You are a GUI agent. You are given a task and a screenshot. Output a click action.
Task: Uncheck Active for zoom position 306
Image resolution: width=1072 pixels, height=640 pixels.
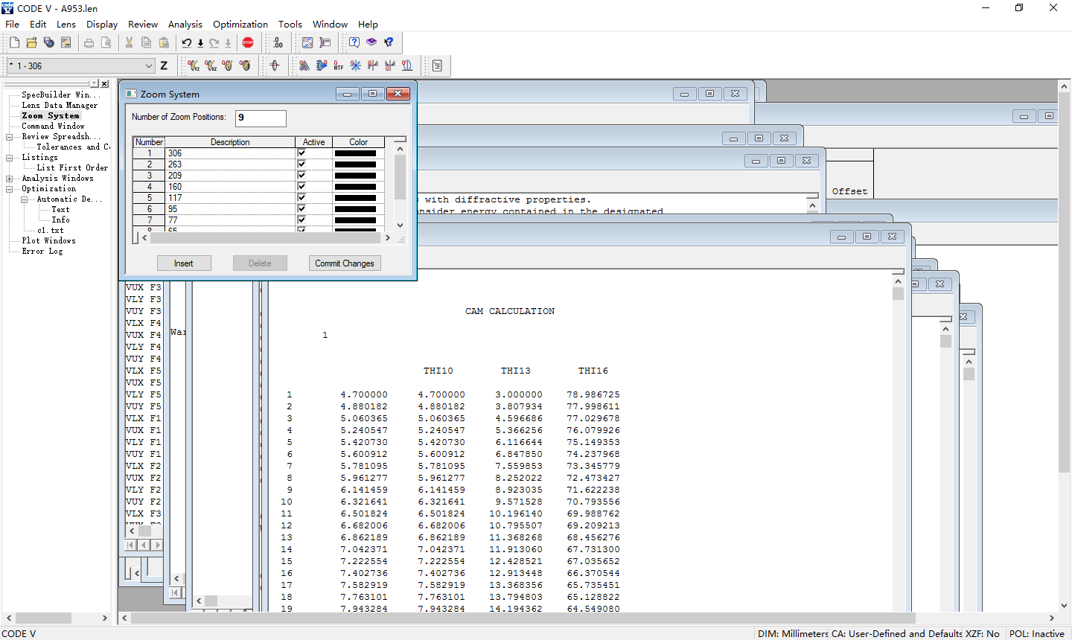coord(301,153)
